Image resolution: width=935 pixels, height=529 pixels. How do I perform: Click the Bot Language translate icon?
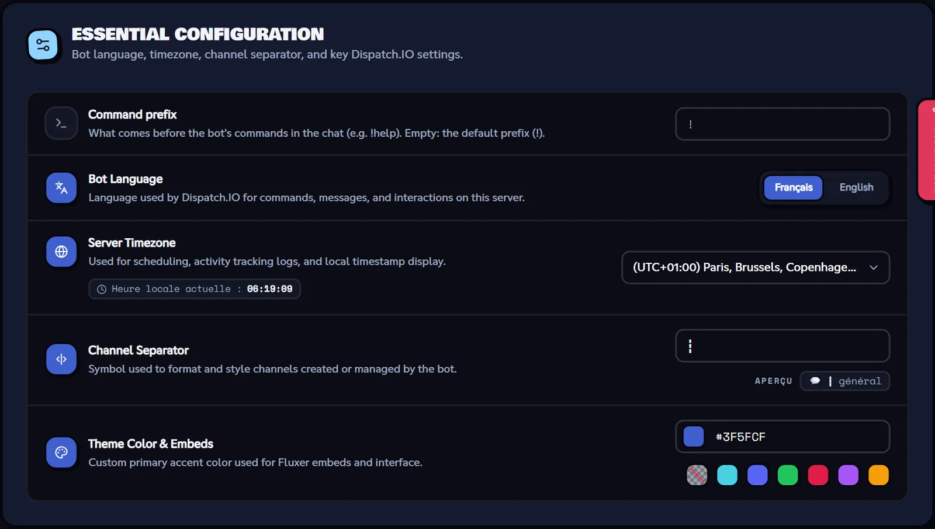coord(61,187)
